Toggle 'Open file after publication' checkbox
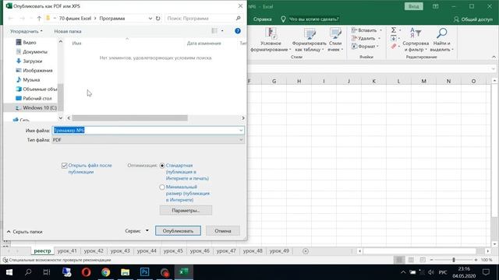The height and width of the screenshot is (280, 499). 64,166
